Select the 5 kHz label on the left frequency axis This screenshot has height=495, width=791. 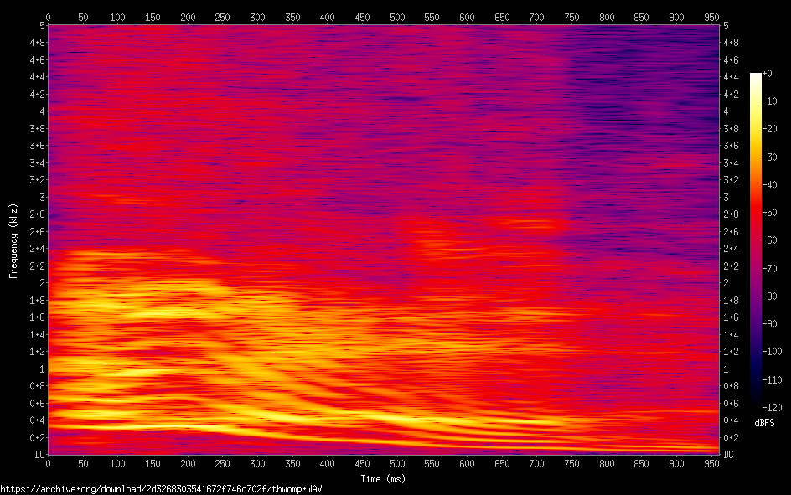point(40,25)
